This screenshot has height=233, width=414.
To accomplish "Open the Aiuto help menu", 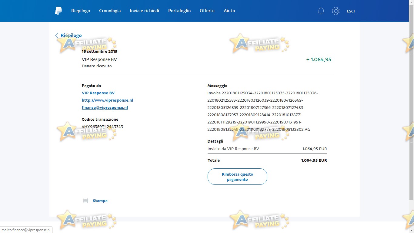I will [229, 11].
